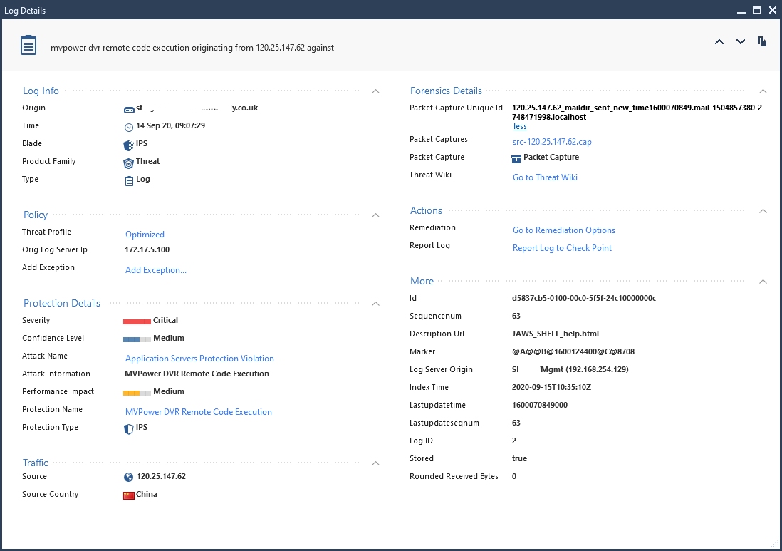
Task: Collapse the Log Info section
Action: click(376, 91)
